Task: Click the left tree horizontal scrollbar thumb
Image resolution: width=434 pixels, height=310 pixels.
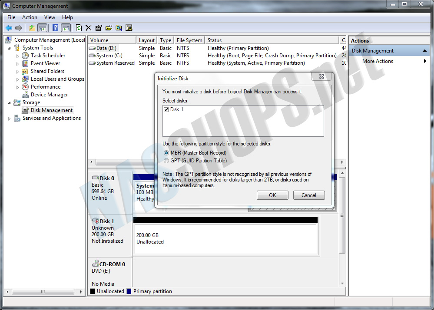Action: coord(43,292)
